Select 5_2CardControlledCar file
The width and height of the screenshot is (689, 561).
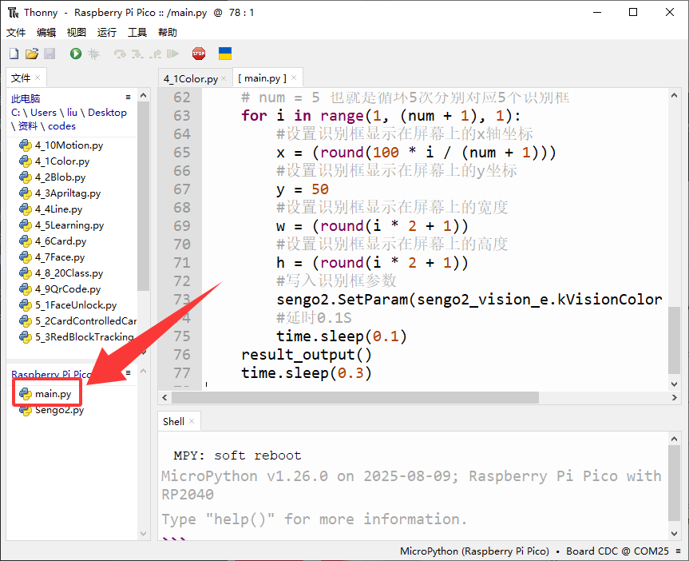click(77, 321)
